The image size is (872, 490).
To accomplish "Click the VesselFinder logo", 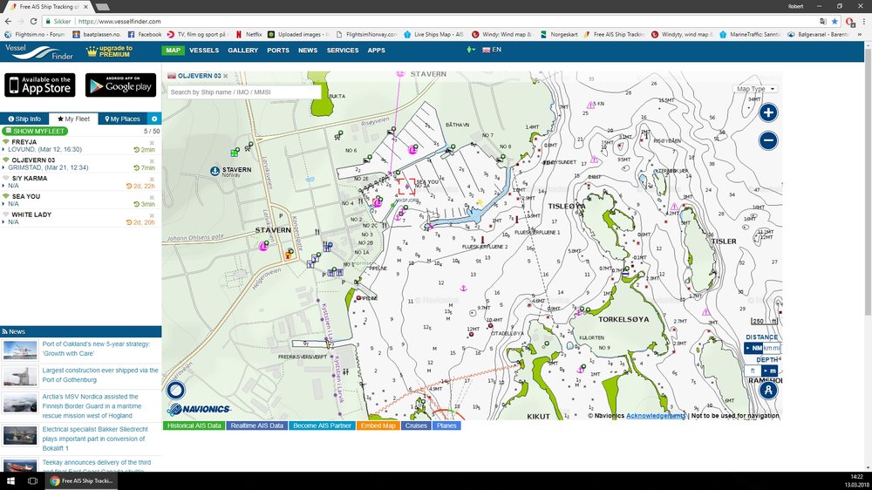I will 39,51.
